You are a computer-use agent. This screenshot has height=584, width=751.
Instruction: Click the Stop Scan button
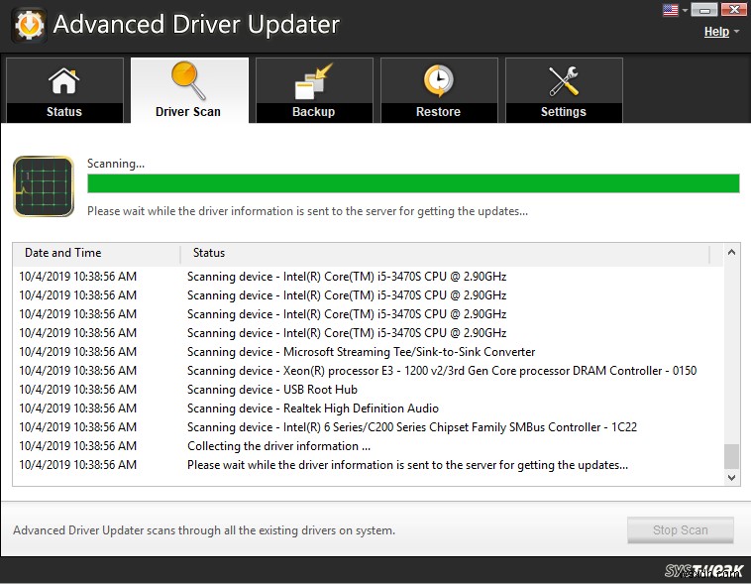point(680,529)
